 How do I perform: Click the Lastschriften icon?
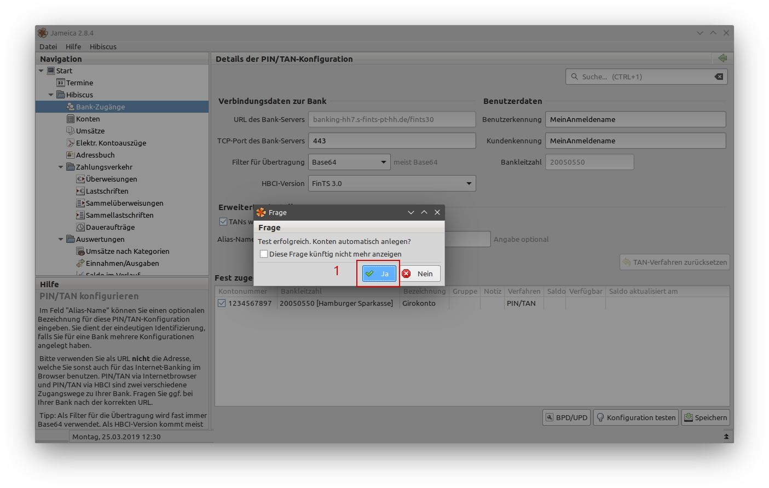80,191
